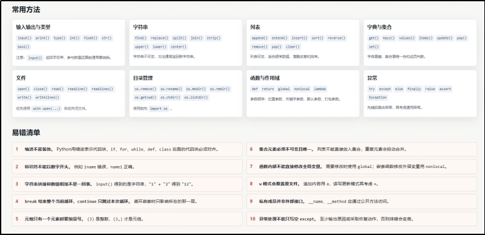Click error item 10 about 空 except

tap(362, 219)
